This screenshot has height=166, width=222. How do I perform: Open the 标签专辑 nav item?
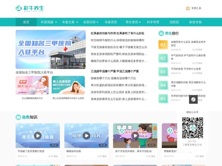point(195,22)
